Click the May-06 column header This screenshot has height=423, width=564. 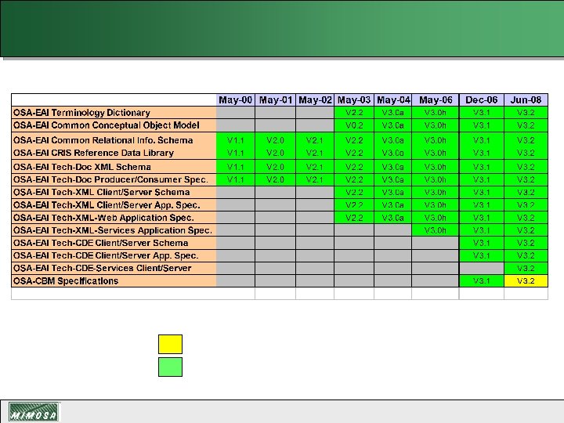[x=436, y=100]
